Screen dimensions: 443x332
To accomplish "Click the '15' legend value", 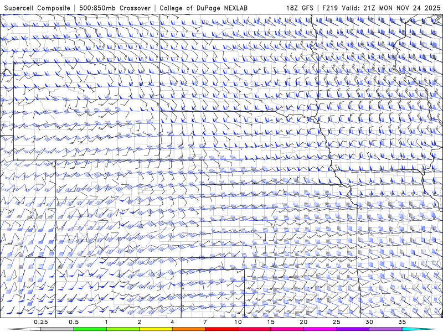I will click(x=271, y=322).
